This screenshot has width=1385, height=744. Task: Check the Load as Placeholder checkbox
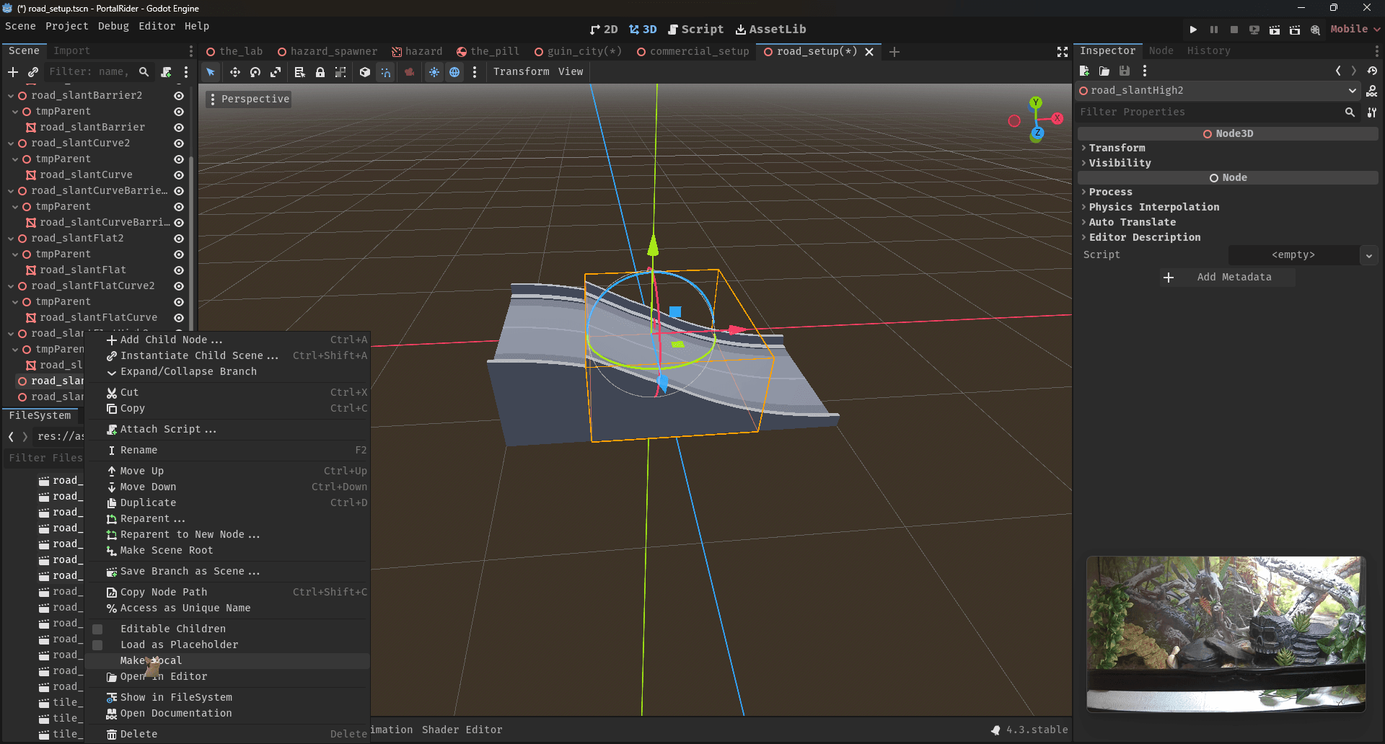click(x=97, y=645)
